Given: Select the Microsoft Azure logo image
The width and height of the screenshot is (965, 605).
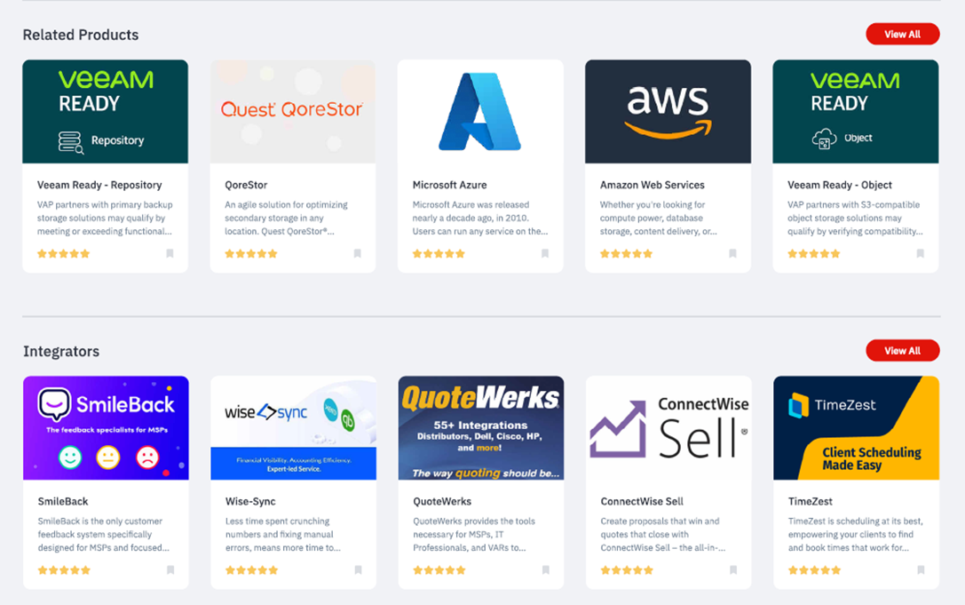Looking at the screenshot, I should tap(480, 112).
